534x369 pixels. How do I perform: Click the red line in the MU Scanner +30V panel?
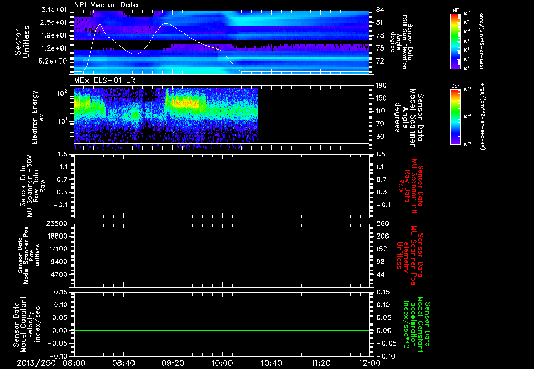coord(221,202)
